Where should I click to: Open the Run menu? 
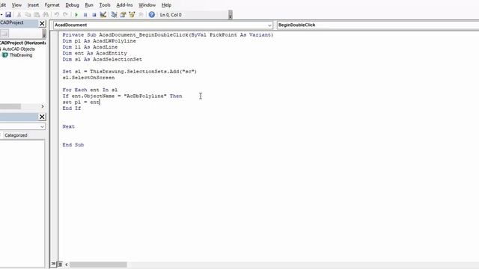(x=89, y=5)
